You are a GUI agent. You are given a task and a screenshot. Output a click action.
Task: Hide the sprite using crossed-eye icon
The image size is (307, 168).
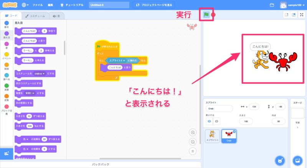click(216, 121)
